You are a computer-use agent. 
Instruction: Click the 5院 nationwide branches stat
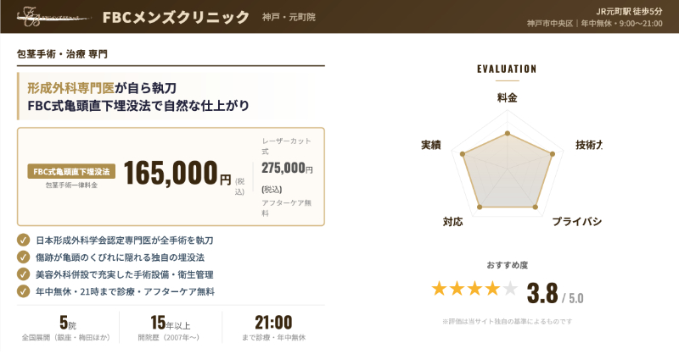pyautogui.click(x=63, y=323)
